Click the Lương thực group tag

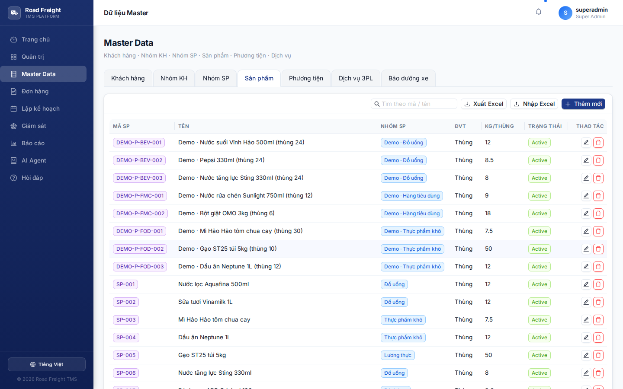click(x=398, y=355)
